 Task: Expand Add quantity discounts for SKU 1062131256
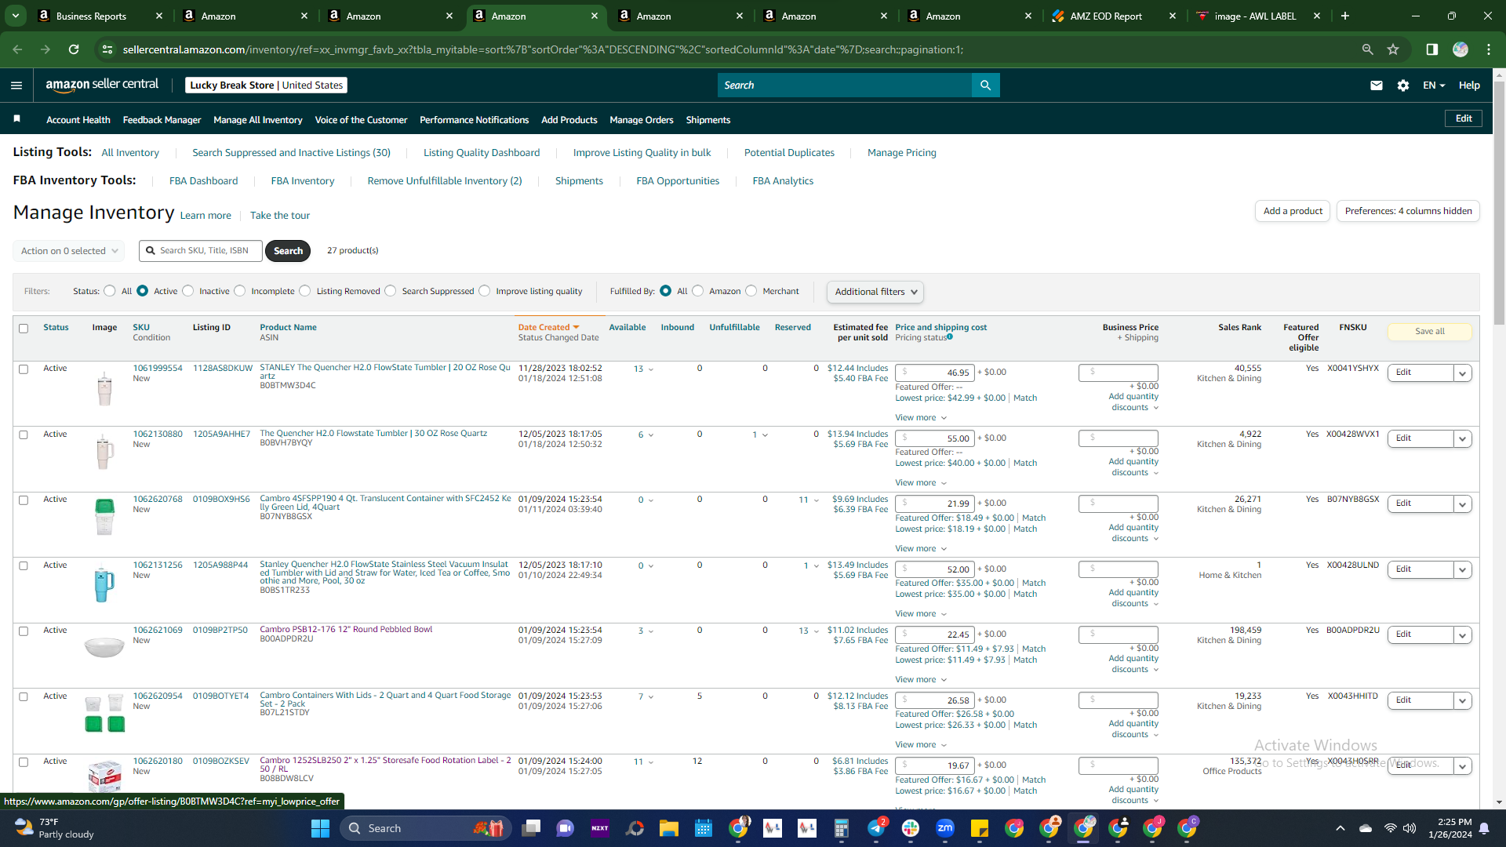(x=1133, y=598)
